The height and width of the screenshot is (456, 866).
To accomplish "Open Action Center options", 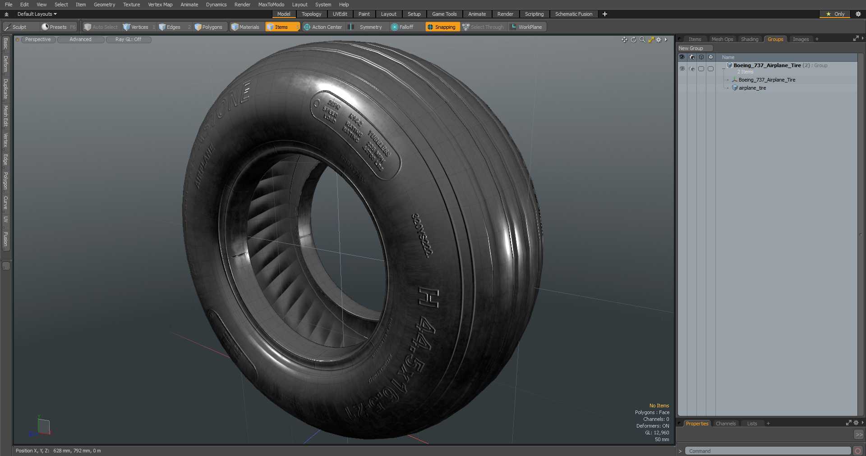I will [x=322, y=27].
